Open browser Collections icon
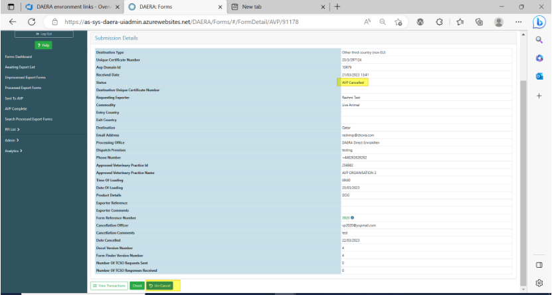The image size is (552, 295). point(479,22)
